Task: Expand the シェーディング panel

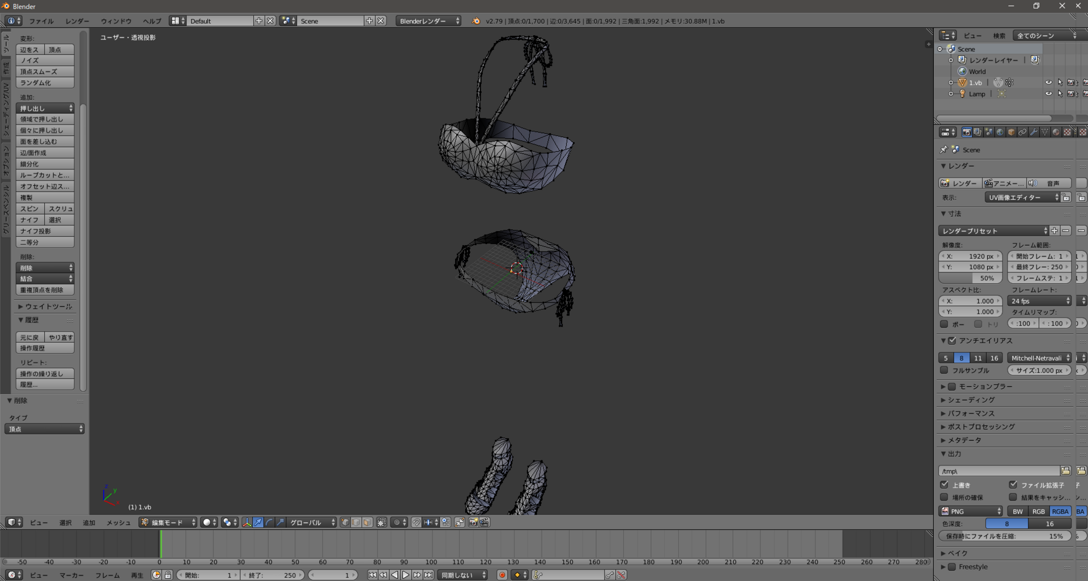Action: [971, 400]
